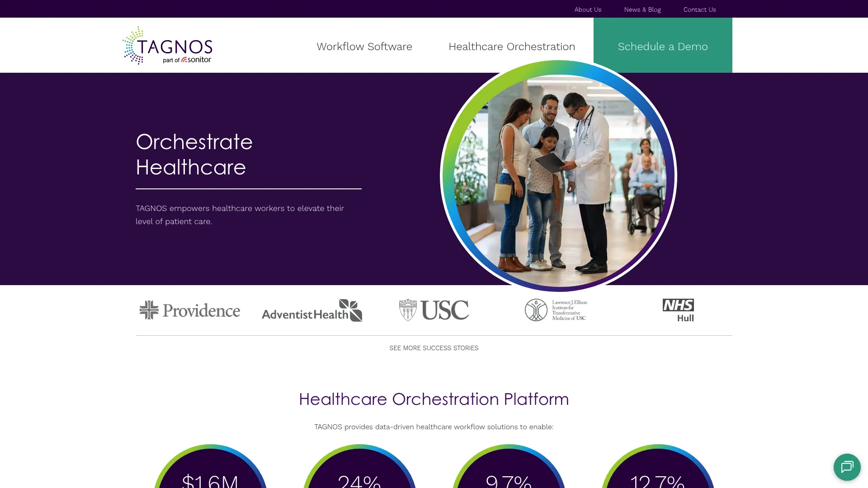The width and height of the screenshot is (868, 488).
Task: Click the 12.7% statistic circle
Action: click(x=658, y=466)
